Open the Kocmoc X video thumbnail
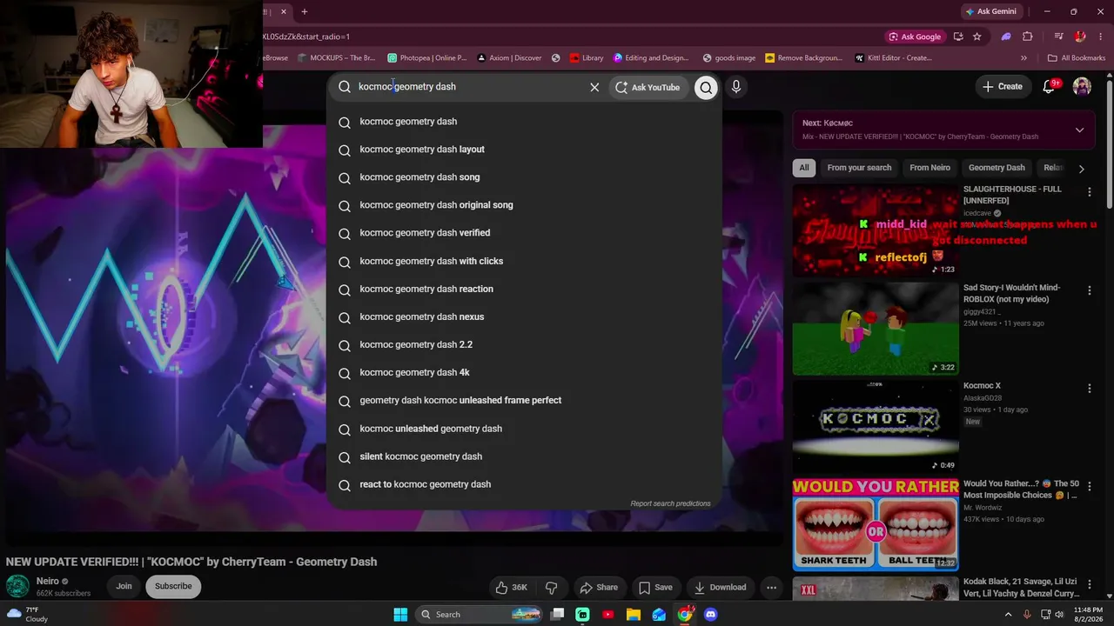The image size is (1114, 626). click(876, 424)
